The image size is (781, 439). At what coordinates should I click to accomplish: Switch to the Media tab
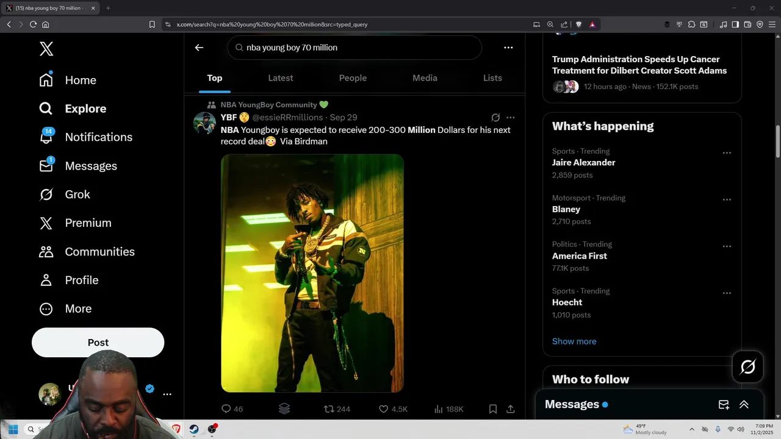click(425, 78)
